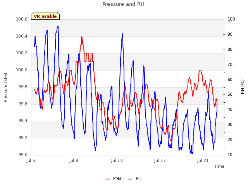The image size is (248, 186).
Task: Click the red pressure peak near 100.4 kPa
Action: 82,37
